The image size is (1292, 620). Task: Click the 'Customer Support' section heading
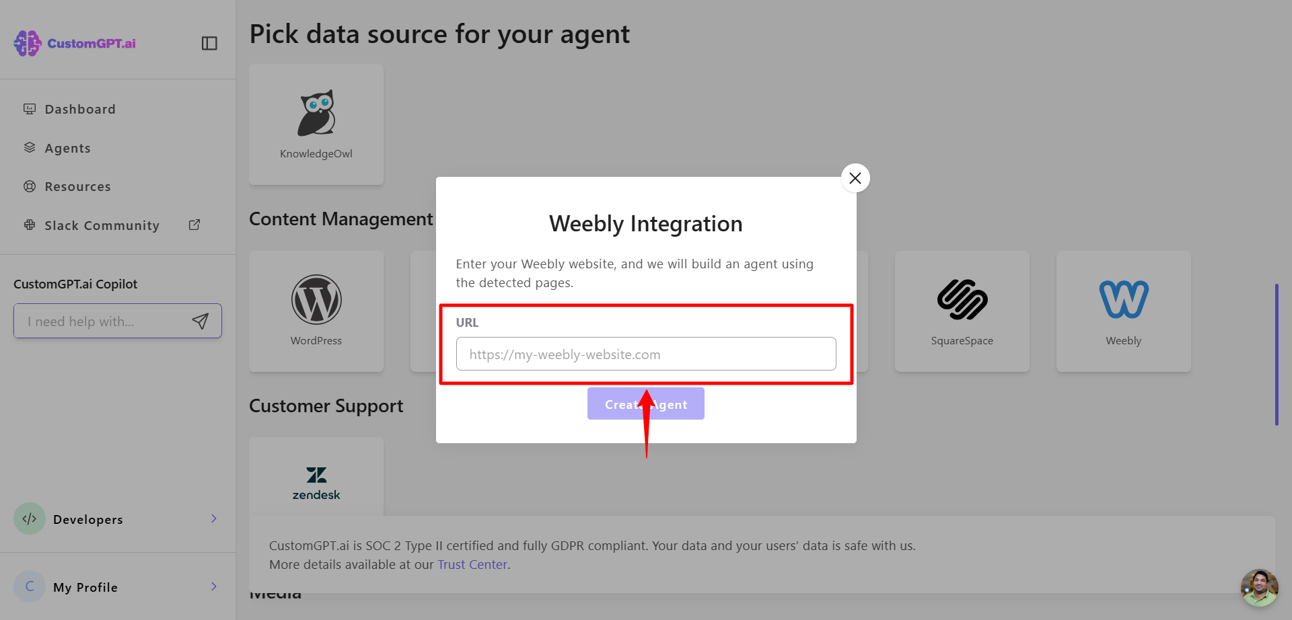tap(326, 406)
